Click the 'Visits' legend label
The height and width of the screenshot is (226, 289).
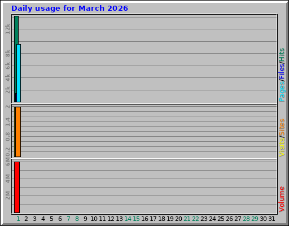(x=282, y=147)
